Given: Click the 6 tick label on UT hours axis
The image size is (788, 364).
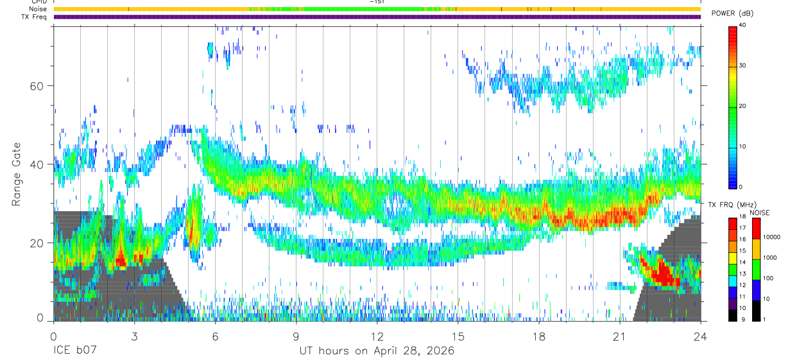Looking at the screenshot, I should point(215,336).
